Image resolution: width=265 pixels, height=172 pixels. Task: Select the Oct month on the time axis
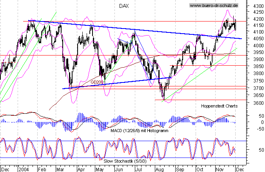click(200, 169)
